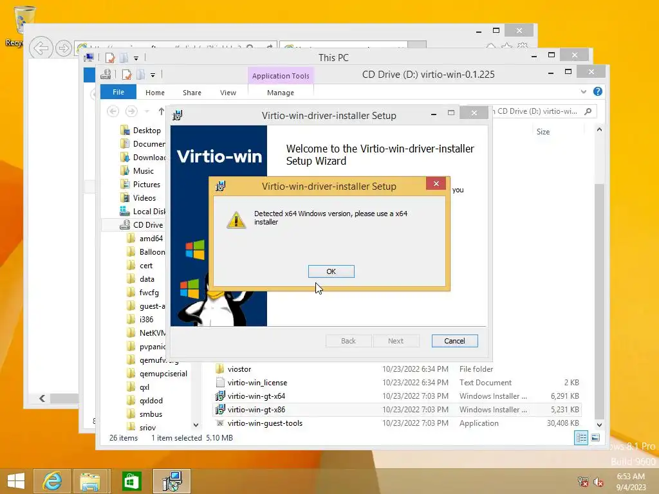The height and width of the screenshot is (494, 659).
Task: Open the Windows Store taskbar icon
Action: pyautogui.click(x=131, y=481)
